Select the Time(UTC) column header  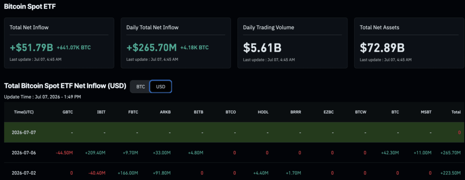pyautogui.click(x=24, y=112)
